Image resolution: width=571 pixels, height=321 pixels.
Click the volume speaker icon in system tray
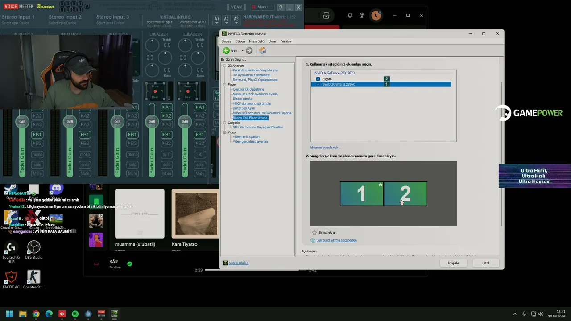coord(541,314)
